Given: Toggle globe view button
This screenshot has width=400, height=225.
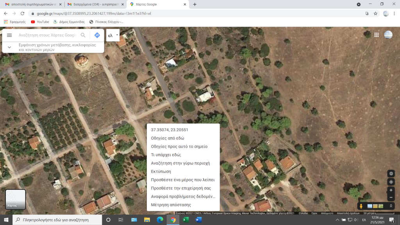Looking at the screenshot, I should pyautogui.click(x=391, y=174).
